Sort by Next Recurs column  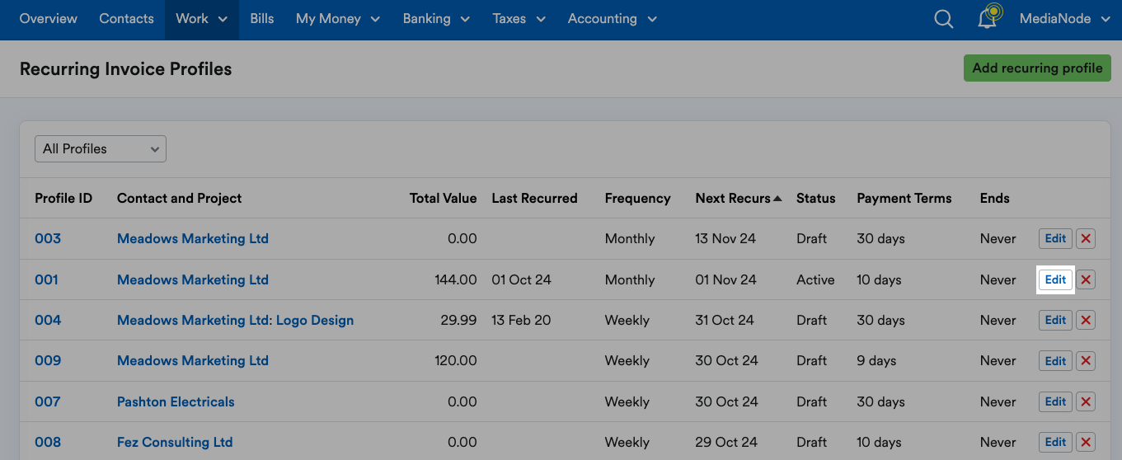[x=738, y=198]
